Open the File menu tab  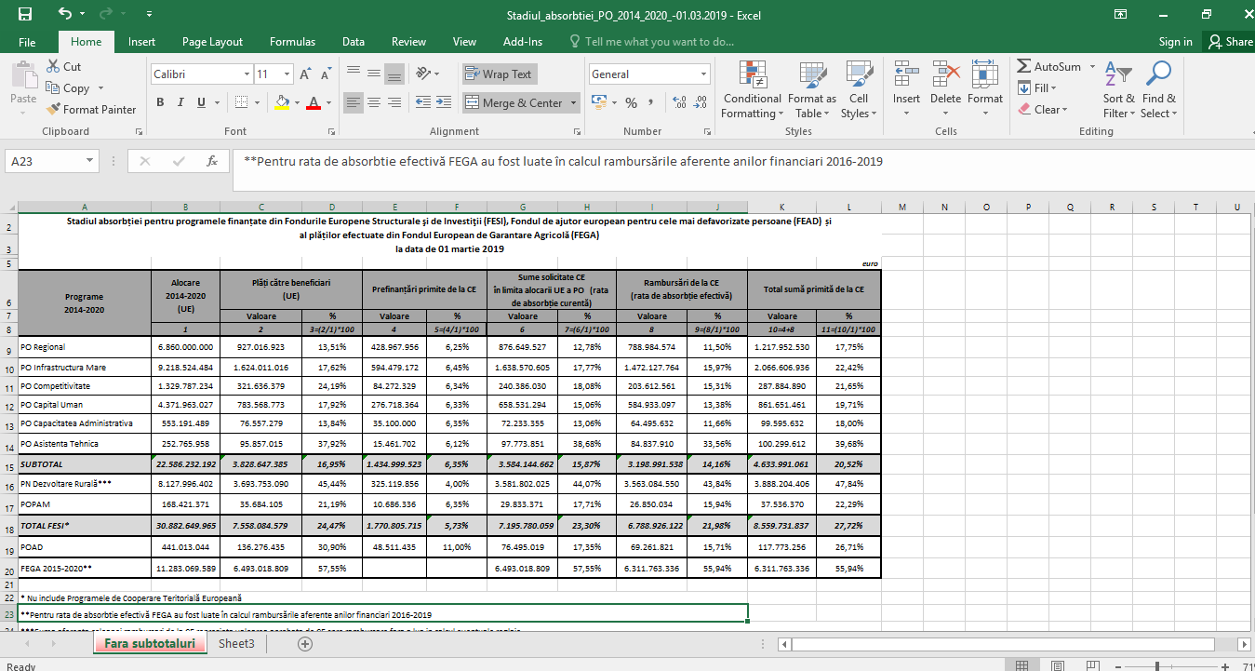[27, 42]
